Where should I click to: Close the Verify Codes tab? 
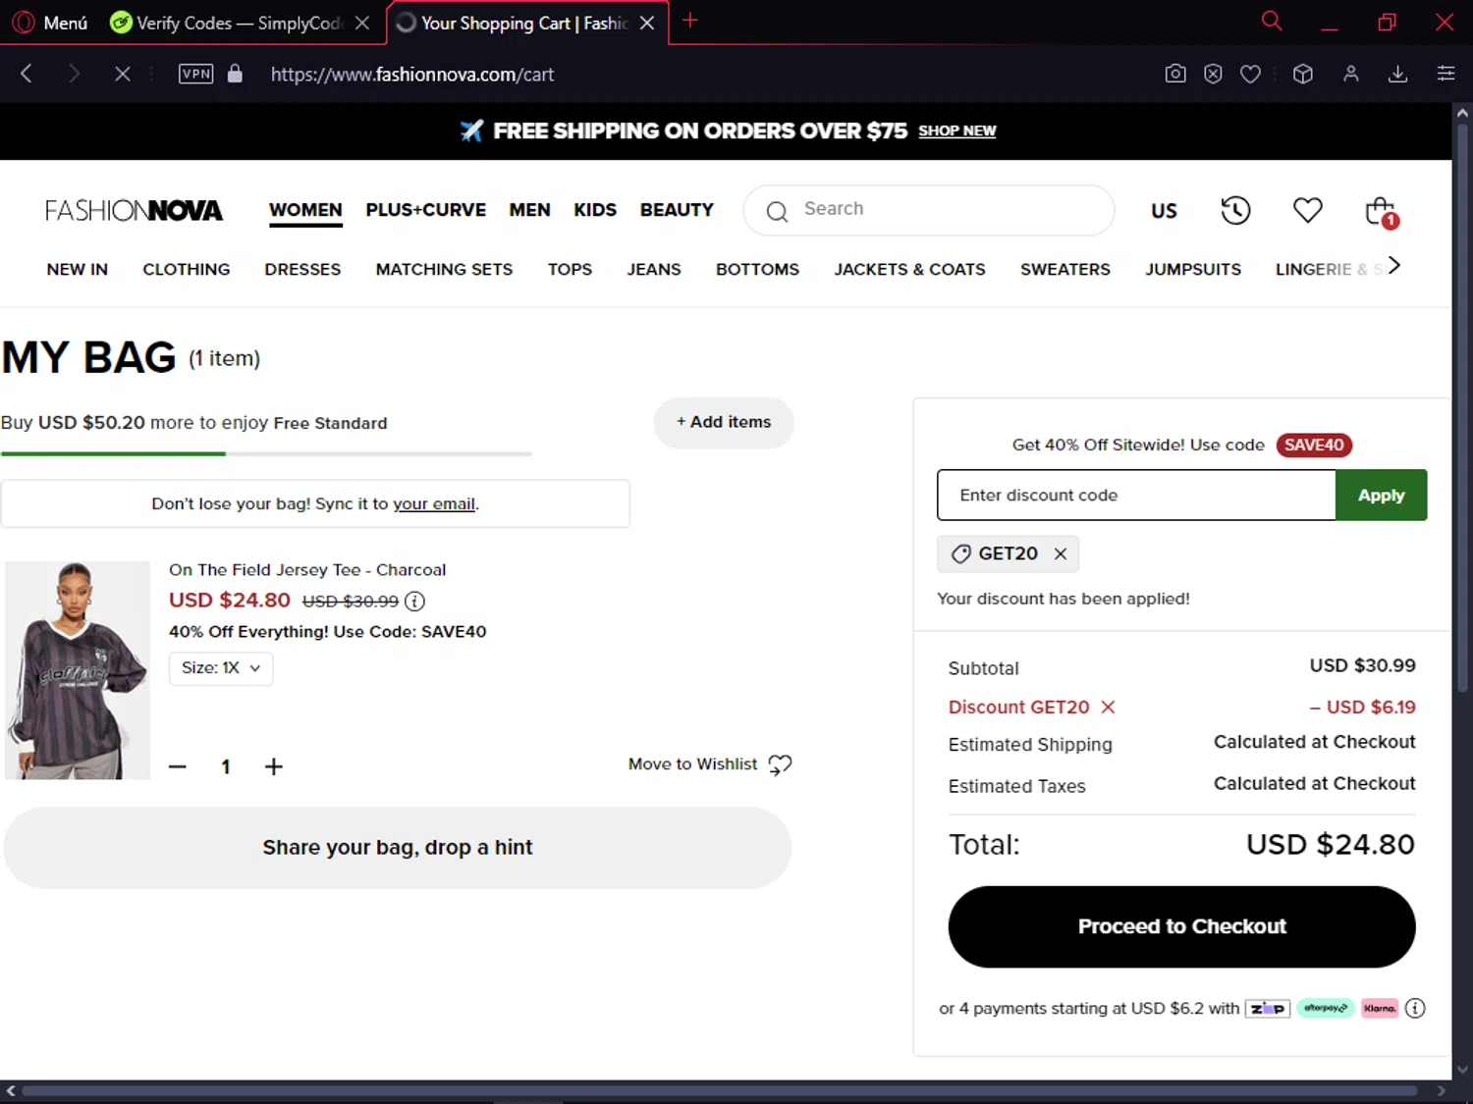tap(362, 23)
